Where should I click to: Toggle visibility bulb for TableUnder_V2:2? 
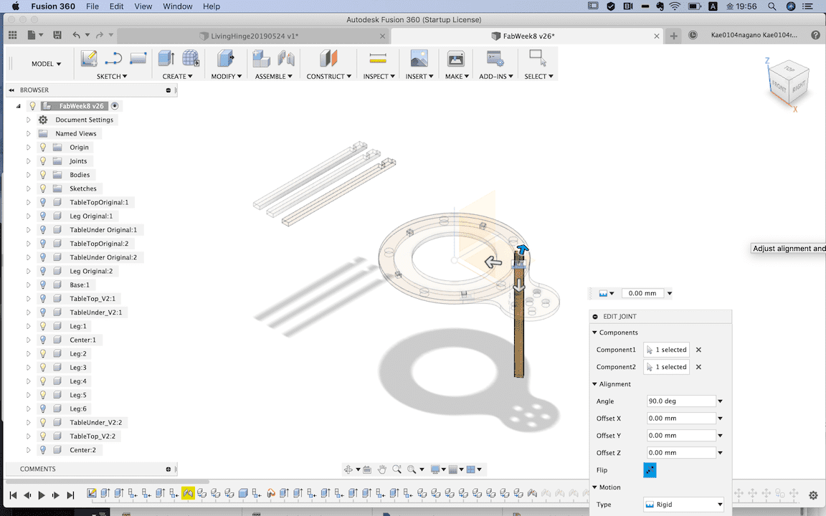43,422
